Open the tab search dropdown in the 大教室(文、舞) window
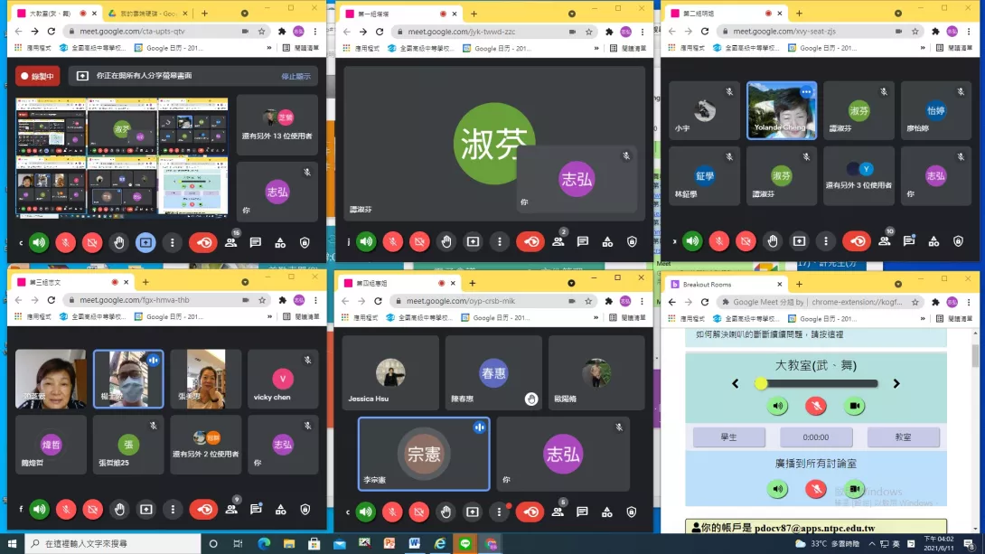 click(244, 14)
